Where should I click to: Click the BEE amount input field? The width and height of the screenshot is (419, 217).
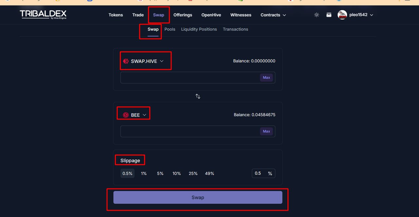[198, 132]
